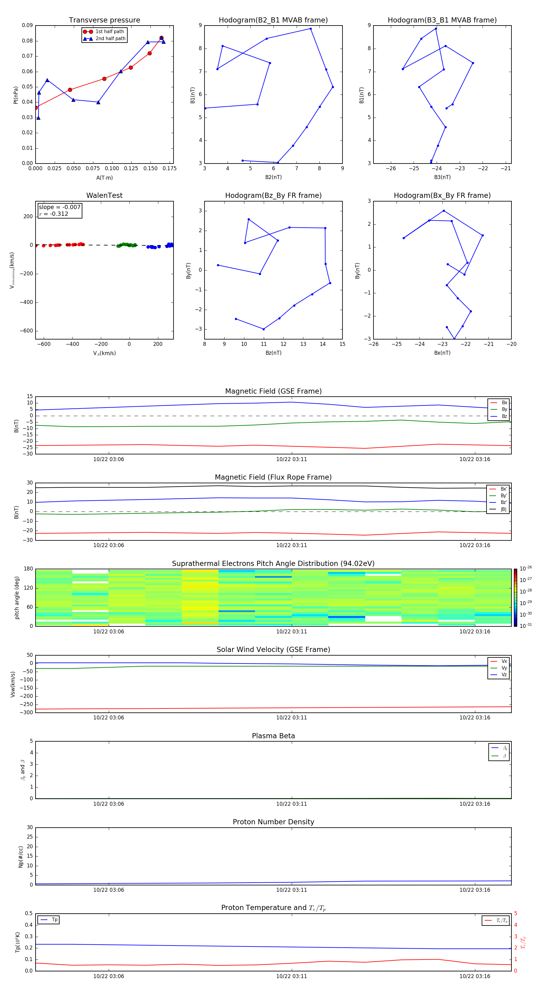The width and height of the screenshot is (547, 1003).
Task: Click the "Magnetic Field (Flux Rope Frame)" title
Action: point(273,477)
